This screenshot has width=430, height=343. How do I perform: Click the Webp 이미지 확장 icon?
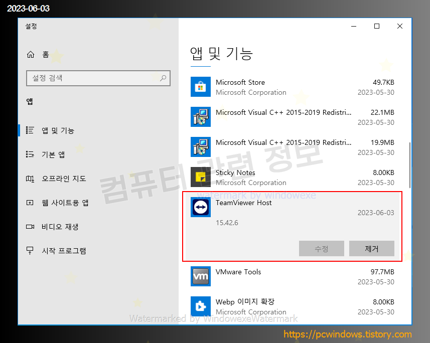click(x=201, y=306)
